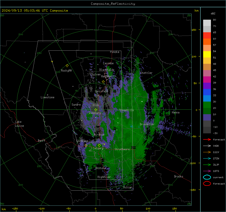226x212 pixels.
Task: Select the red swatch in dBZ scale
Action: (207, 36)
